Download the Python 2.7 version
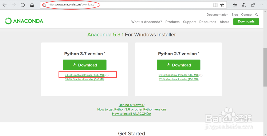The height and width of the screenshot is (136, 267). 178,65
